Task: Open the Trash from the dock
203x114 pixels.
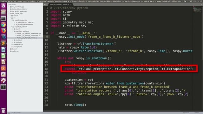Action: click(3, 111)
